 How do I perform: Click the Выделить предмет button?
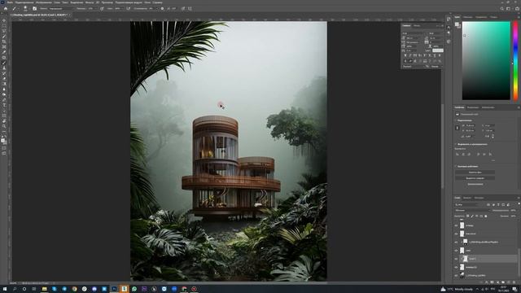tap(475, 178)
